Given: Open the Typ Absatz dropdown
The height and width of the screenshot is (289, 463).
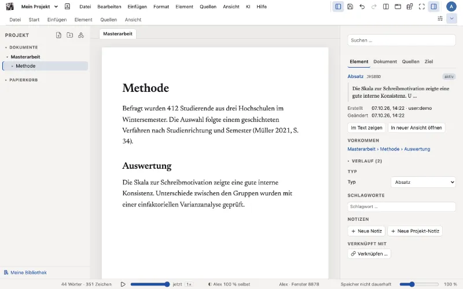Looking at the screenshot, I should tap(423, 182).
